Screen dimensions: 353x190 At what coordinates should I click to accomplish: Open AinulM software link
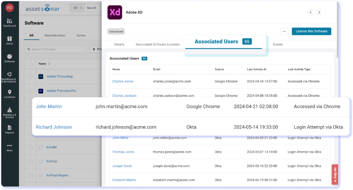(x=51, y=147)
